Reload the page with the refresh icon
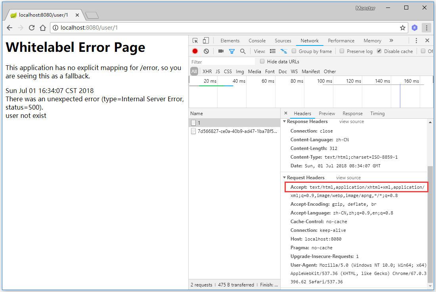 (x=32, y=28)
